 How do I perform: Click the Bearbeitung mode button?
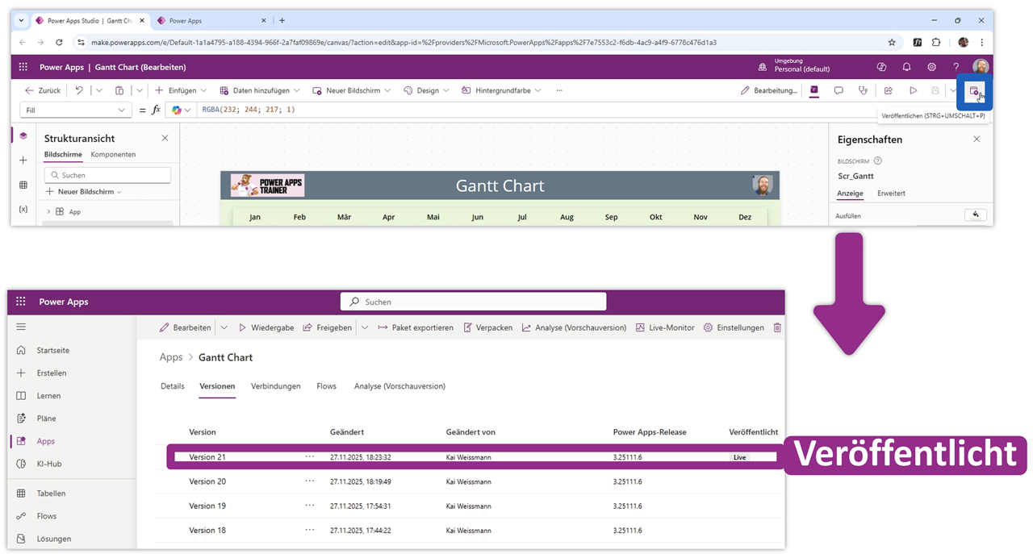click(769, 90)
